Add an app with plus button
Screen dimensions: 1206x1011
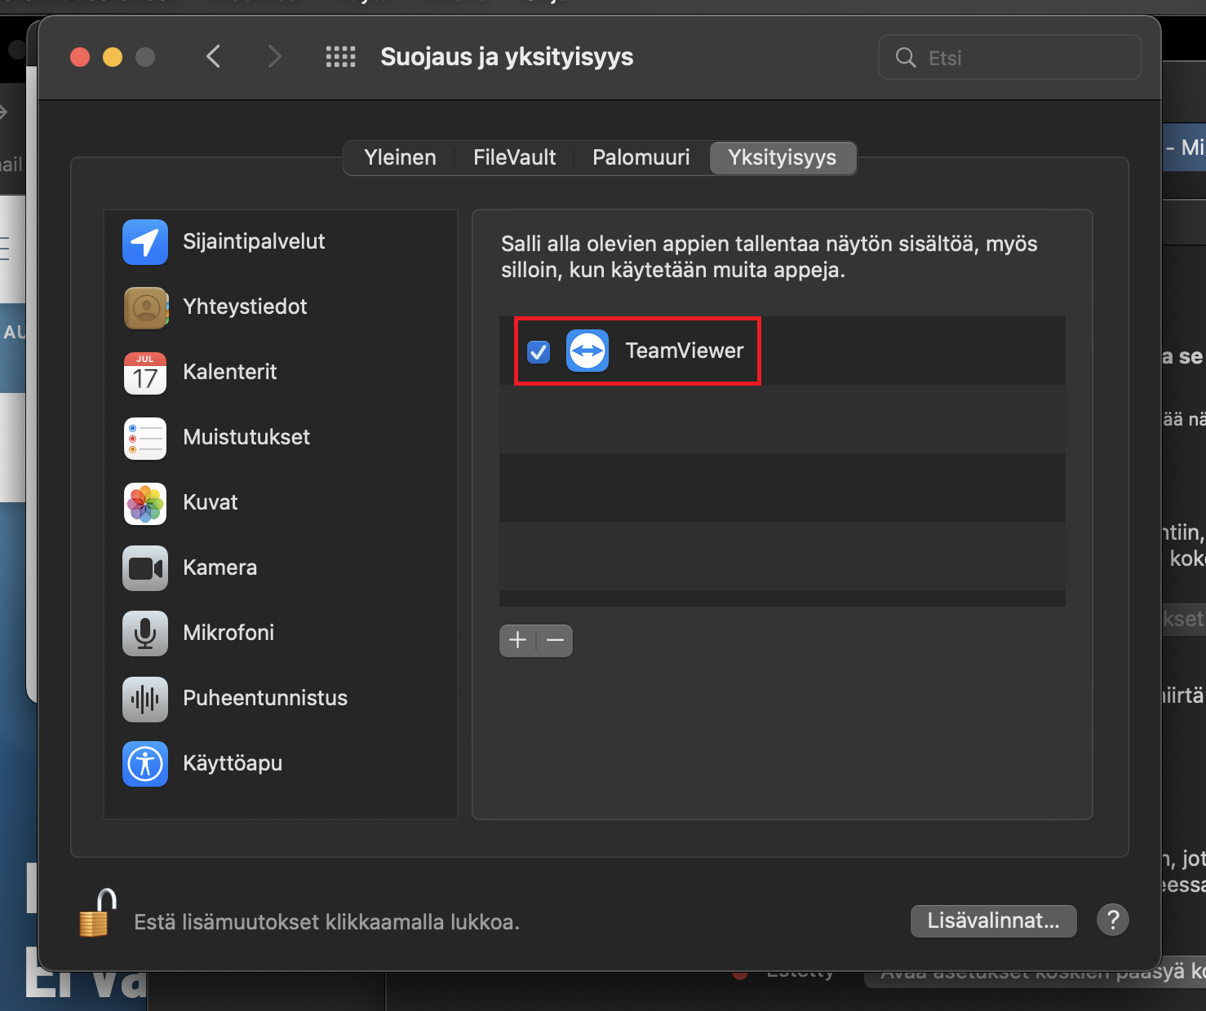(517, 640)
